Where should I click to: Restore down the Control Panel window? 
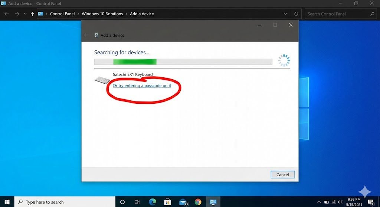(356, 3)
